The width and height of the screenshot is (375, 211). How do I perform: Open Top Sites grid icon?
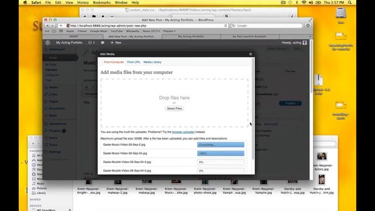tap(61, 31)
